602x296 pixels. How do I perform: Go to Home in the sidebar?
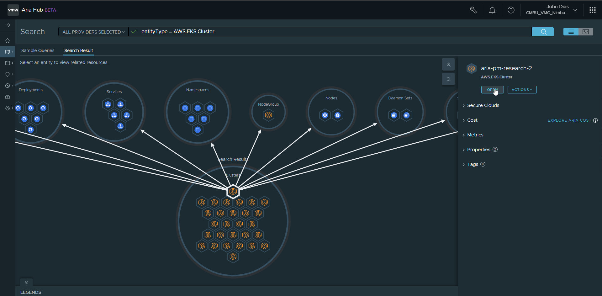[x=8, y=40]
